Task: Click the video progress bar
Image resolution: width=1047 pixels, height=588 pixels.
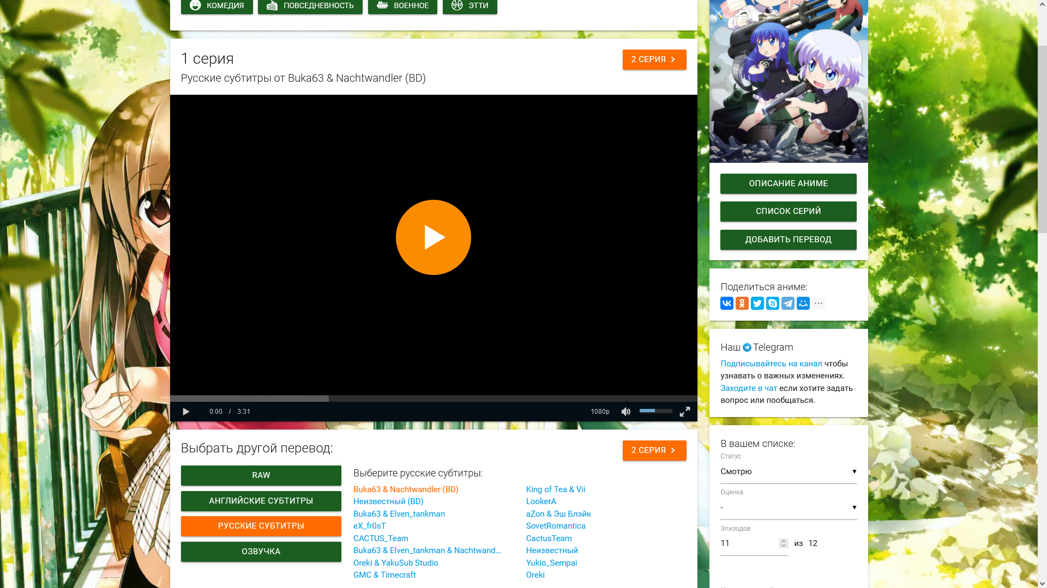Action: click(x=434, y=399)
